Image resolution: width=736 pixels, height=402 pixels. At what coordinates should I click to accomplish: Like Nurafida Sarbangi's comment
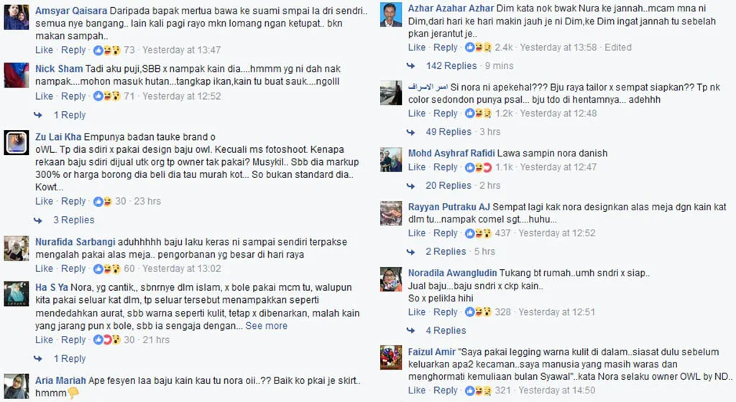[x=44, y=268]
